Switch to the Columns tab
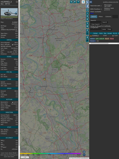 108,17
